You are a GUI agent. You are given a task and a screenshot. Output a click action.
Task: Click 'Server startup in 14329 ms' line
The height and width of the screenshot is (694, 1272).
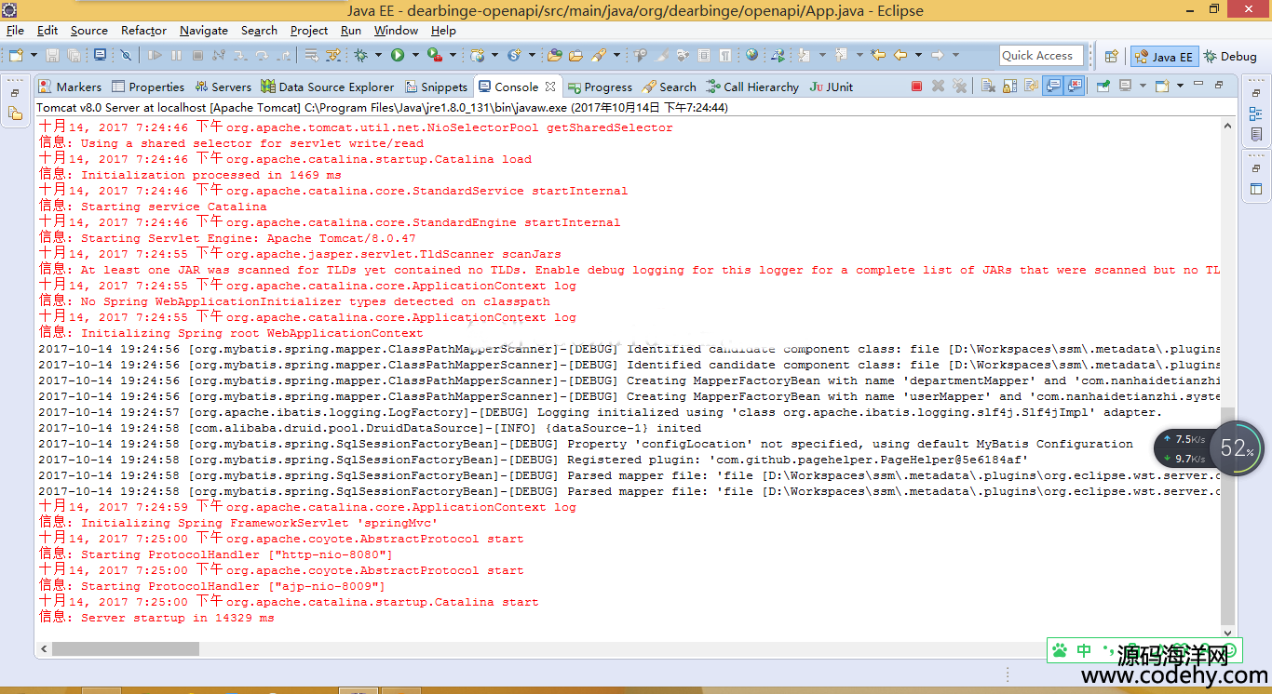156,617
